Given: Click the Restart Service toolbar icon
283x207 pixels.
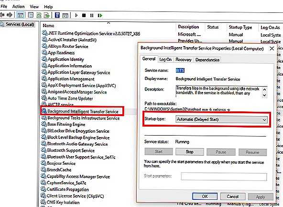Looking at the screenshot, I should point(100,15).
